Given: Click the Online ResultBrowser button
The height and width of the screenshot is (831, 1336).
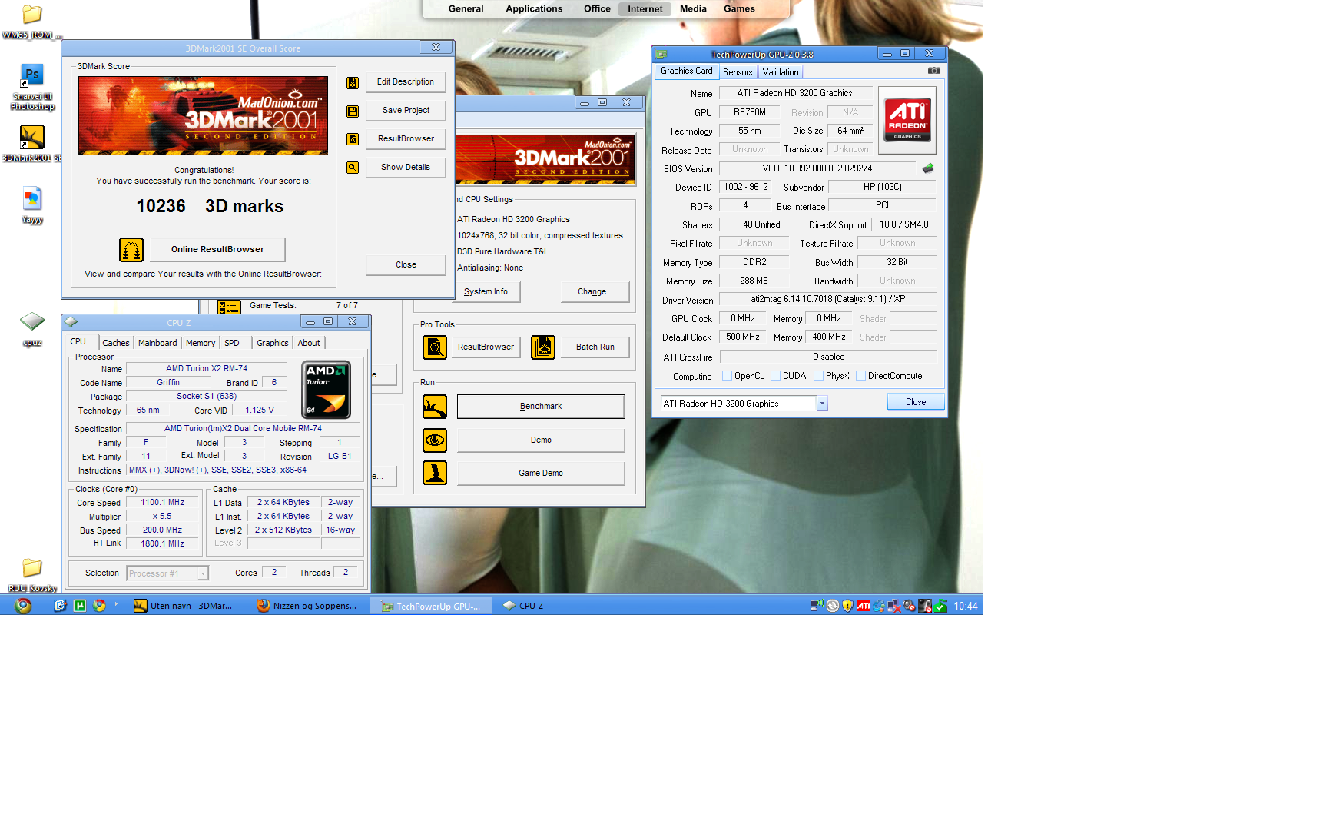Looking at the screenshot, I should coord(217,250).
